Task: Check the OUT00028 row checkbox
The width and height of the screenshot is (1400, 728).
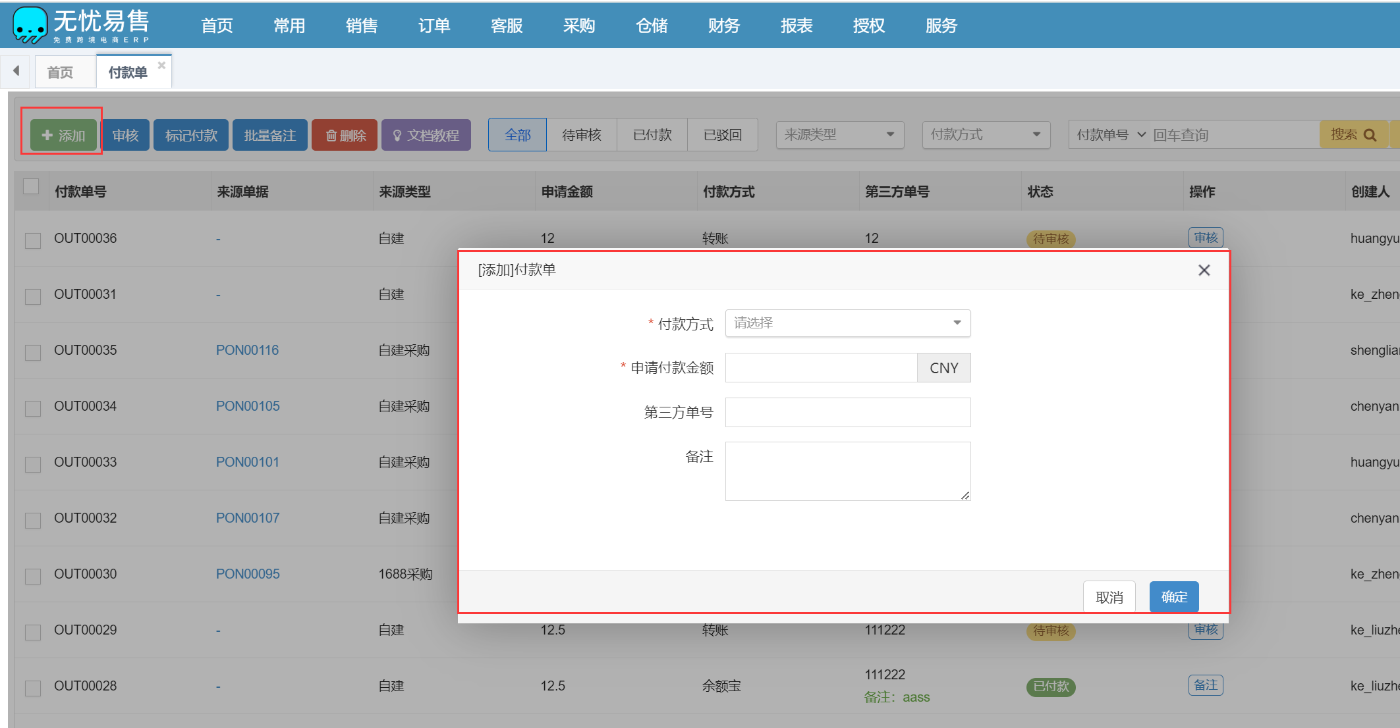Action: [x=32, y=688]
